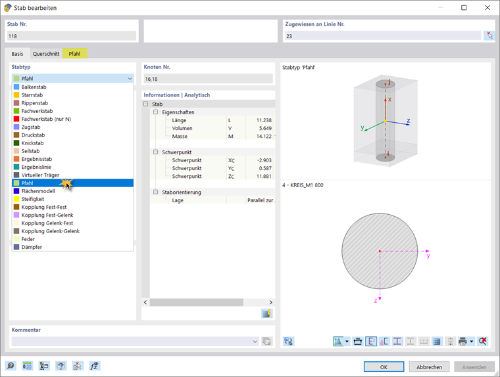Select Feder member type

point(73,239)
